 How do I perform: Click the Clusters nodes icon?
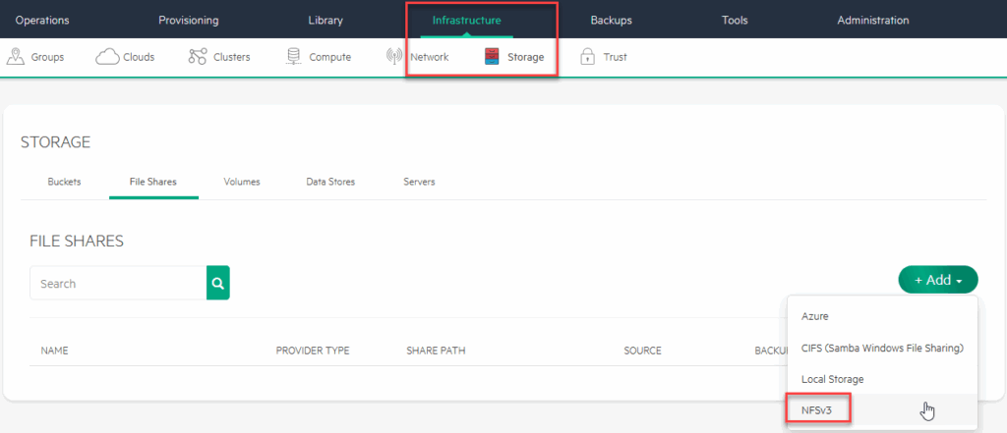click(197, 57)
